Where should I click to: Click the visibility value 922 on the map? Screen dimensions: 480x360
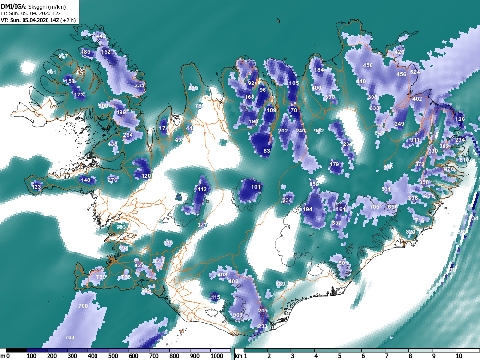[x=319, y=131]
